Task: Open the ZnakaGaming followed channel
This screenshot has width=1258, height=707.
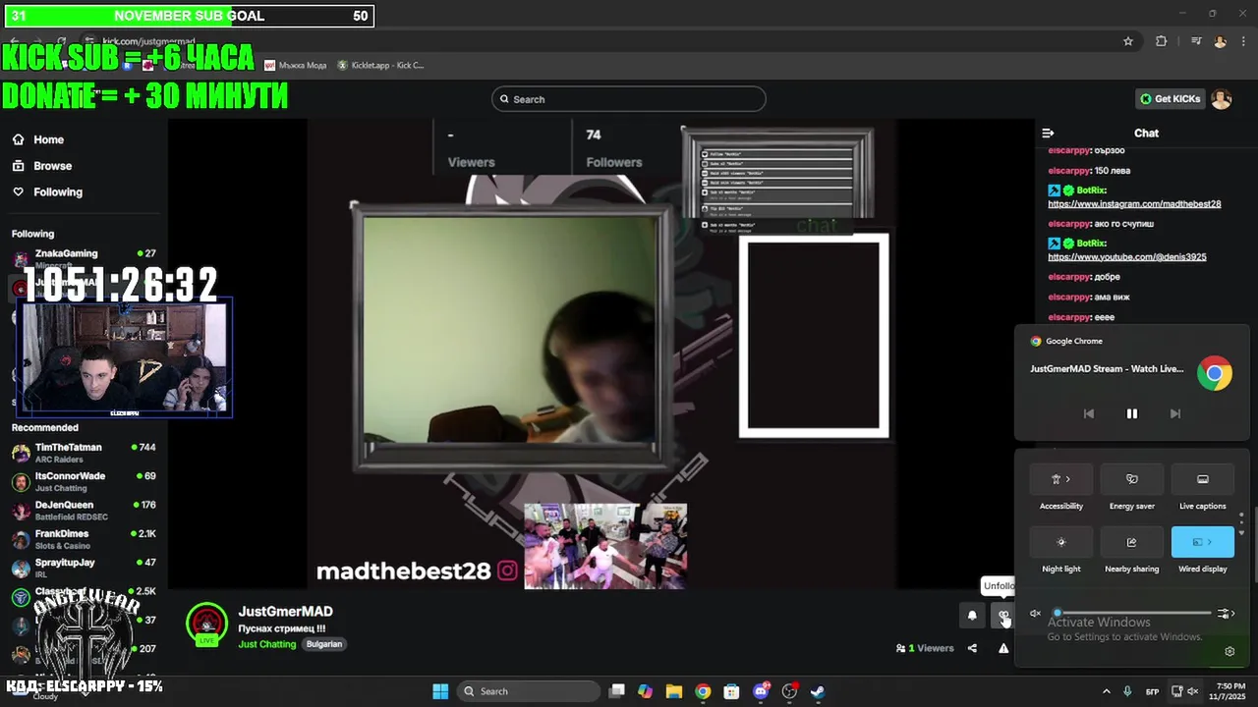Action: point(85,257)
